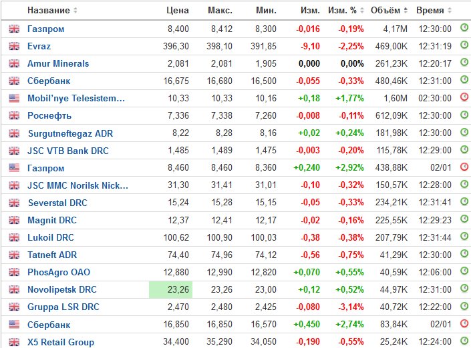Open the Mobil'nye Telesistem link
This screenshot has width=471, height=348.
pyautogui.click(x=76, y=98)
